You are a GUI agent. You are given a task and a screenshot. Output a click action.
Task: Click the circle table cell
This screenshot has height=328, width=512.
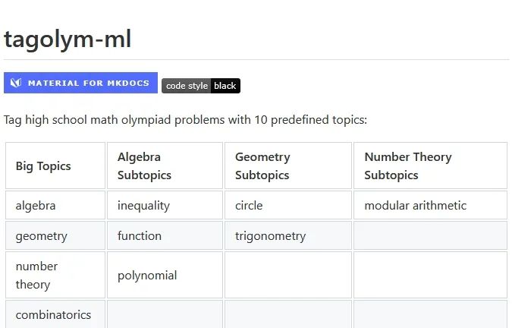pyautogui.click(x=288, y=205)
